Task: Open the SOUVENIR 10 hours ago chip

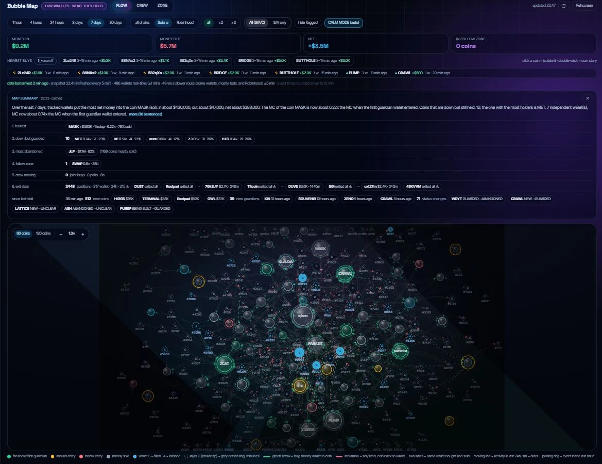Action: coord(317,199)
